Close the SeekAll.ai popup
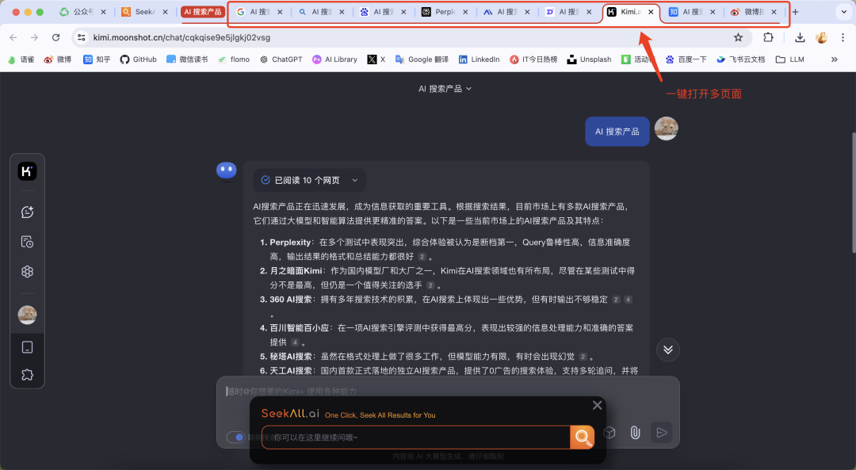 pyautogui.click(x=598, y=405)
